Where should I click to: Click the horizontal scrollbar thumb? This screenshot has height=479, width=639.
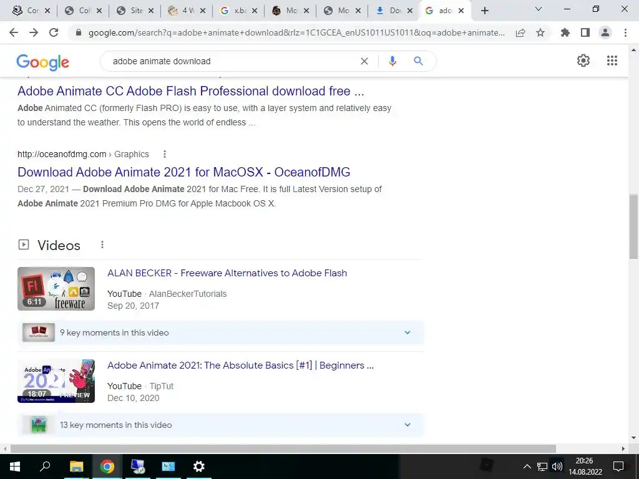283,448
